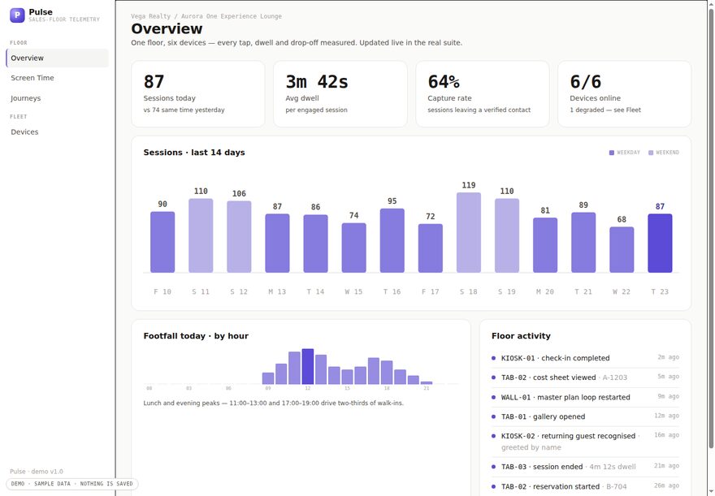The image size is (715, 496).
Task: Select the S 18 bar showing 119
Action: [468, 232]
